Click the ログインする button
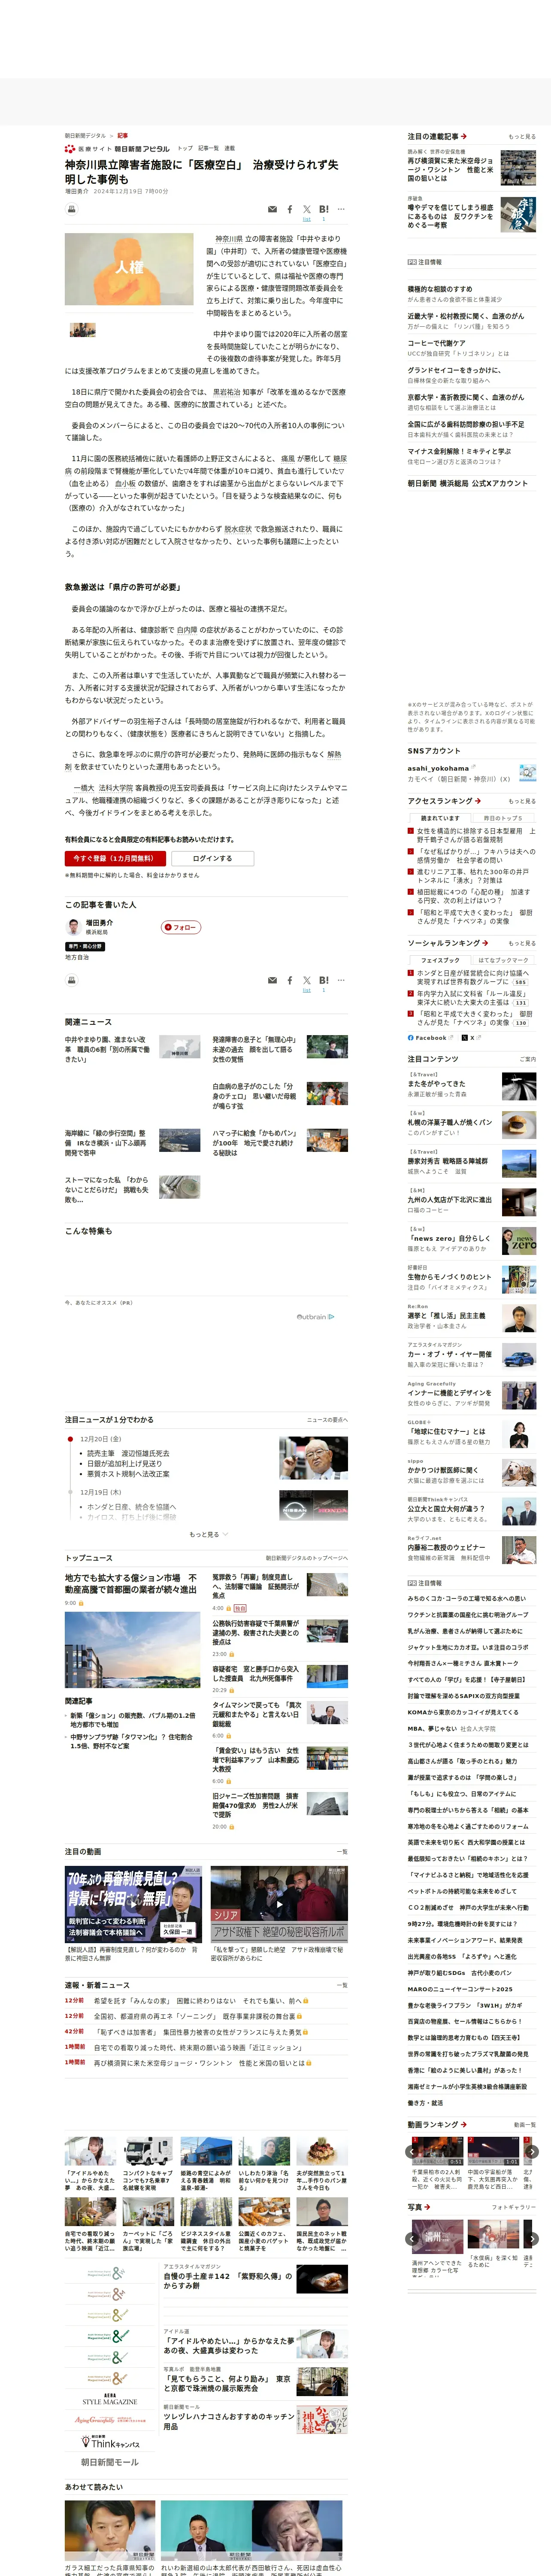 tap(212, 858)
